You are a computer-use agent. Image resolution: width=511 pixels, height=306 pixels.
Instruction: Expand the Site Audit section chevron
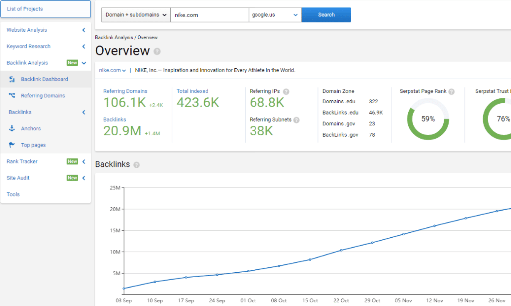(84, 178)
